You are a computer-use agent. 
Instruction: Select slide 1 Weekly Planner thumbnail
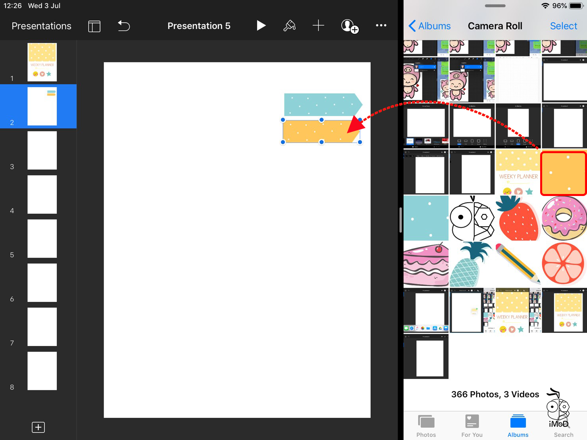click(x=42, y=62)
